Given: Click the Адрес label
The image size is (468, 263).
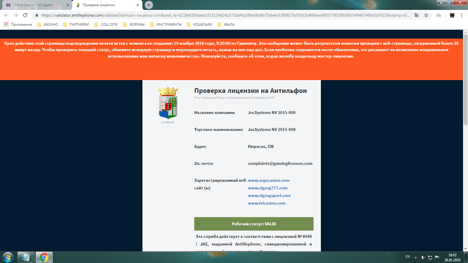Looking at the screenshot, I should click(200, 146).
